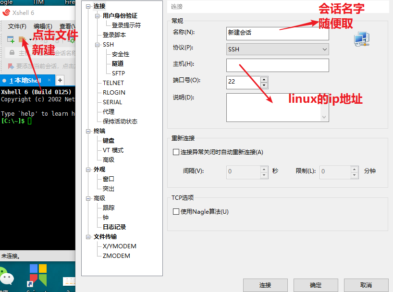
Task: Collapse the 终端 tree node
Action: [88, 131]
